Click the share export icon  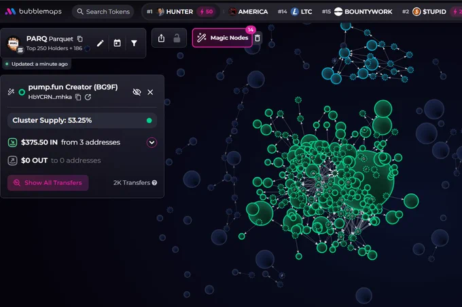[x=161, y=38]
